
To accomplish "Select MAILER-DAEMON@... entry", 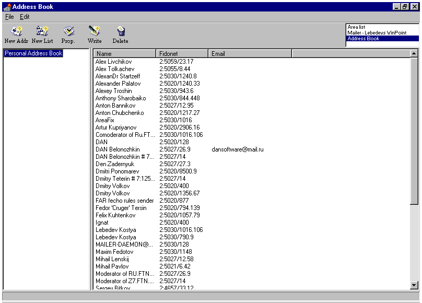I will pos(124,244).
